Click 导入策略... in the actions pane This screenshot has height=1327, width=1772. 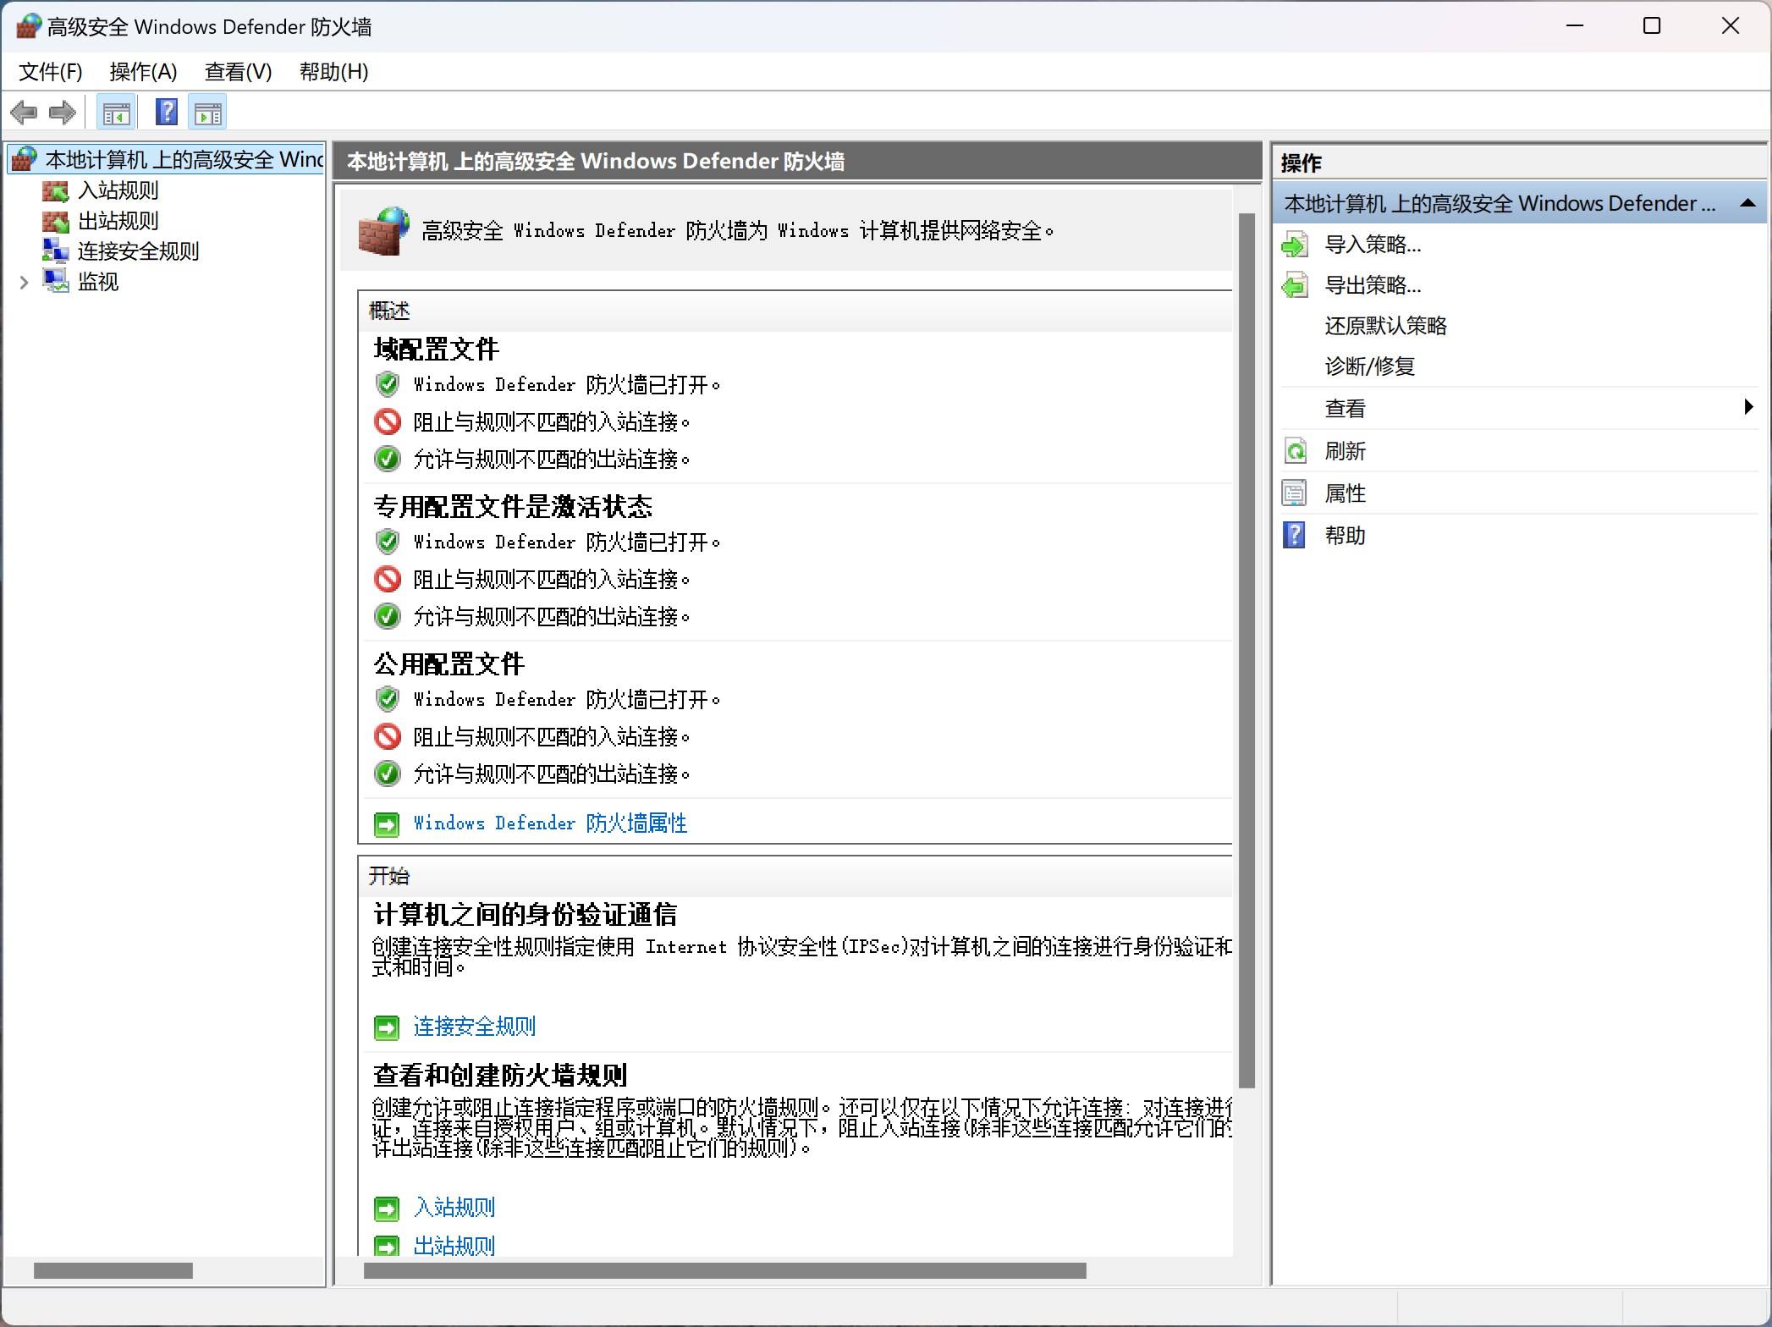point(1373,245)
